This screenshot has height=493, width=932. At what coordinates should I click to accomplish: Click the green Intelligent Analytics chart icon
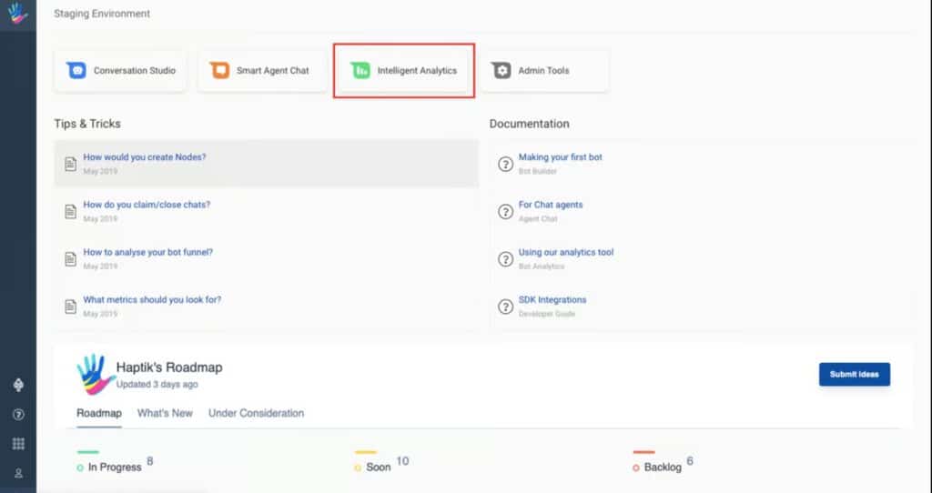click(x=360, y=70)
